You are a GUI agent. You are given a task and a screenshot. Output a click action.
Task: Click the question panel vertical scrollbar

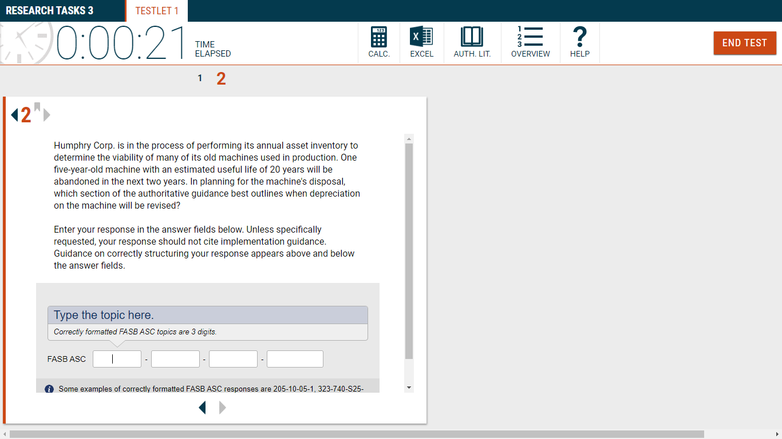click(x=409, y=251)
